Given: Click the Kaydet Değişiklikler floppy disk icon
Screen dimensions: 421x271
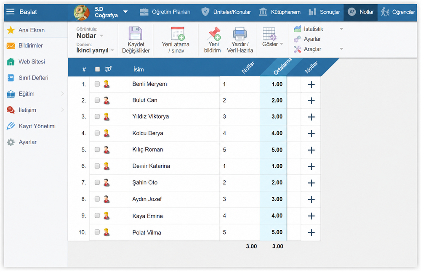Looking at the screenshot, I should [x=135, y=34].
